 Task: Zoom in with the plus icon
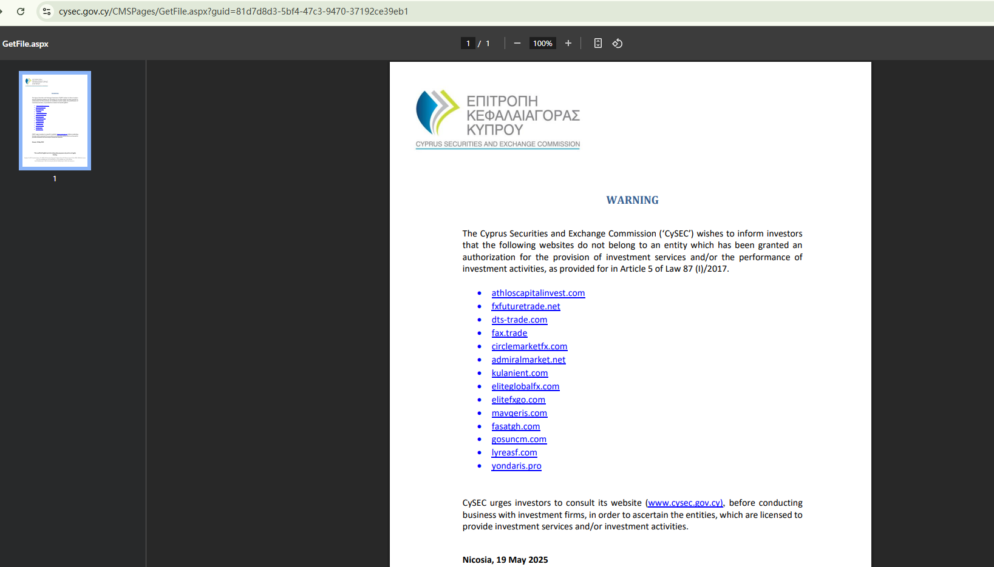pos(568,43)
